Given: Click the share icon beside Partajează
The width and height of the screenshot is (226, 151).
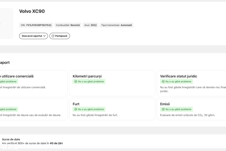Looking at the screenshot, I should (x=53, y=36).
